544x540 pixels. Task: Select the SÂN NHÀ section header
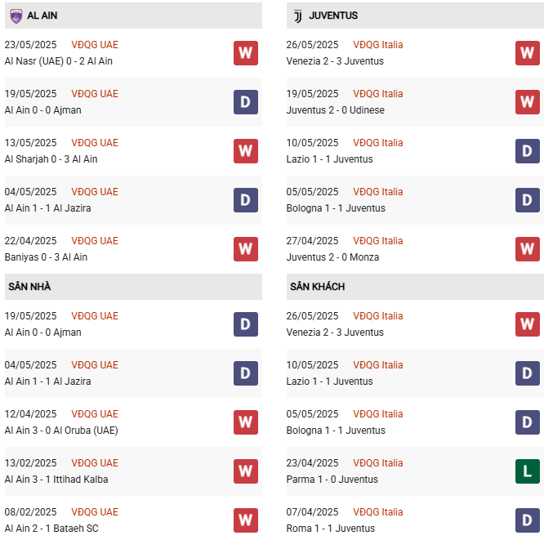coord(29,287)
